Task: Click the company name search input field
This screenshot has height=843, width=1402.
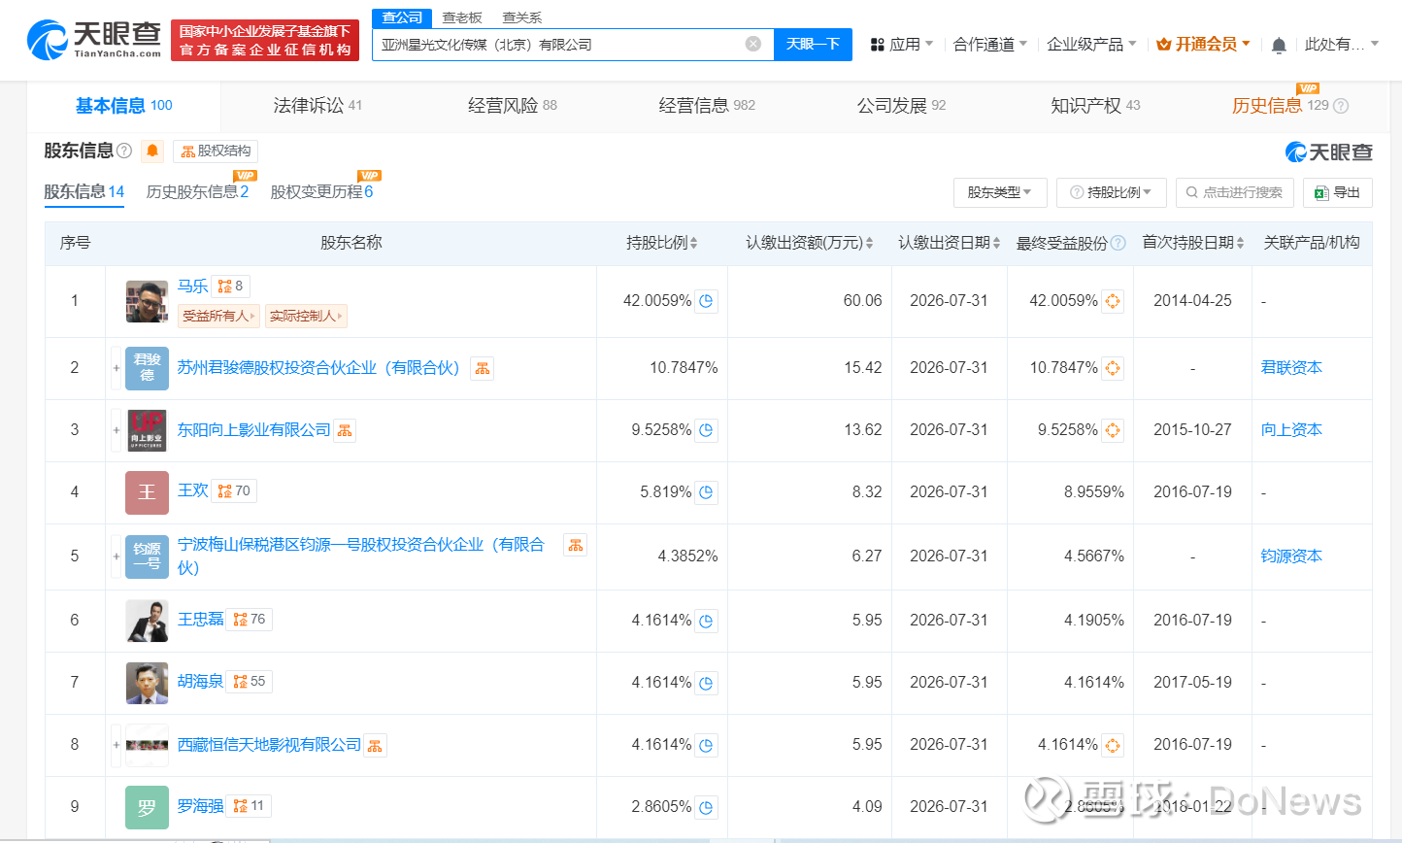Action: pyautogui.click(x=558, y=45)
